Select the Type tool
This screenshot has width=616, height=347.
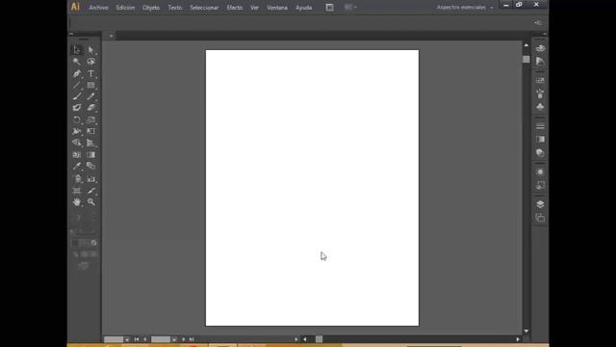click(x=90, y=73)
